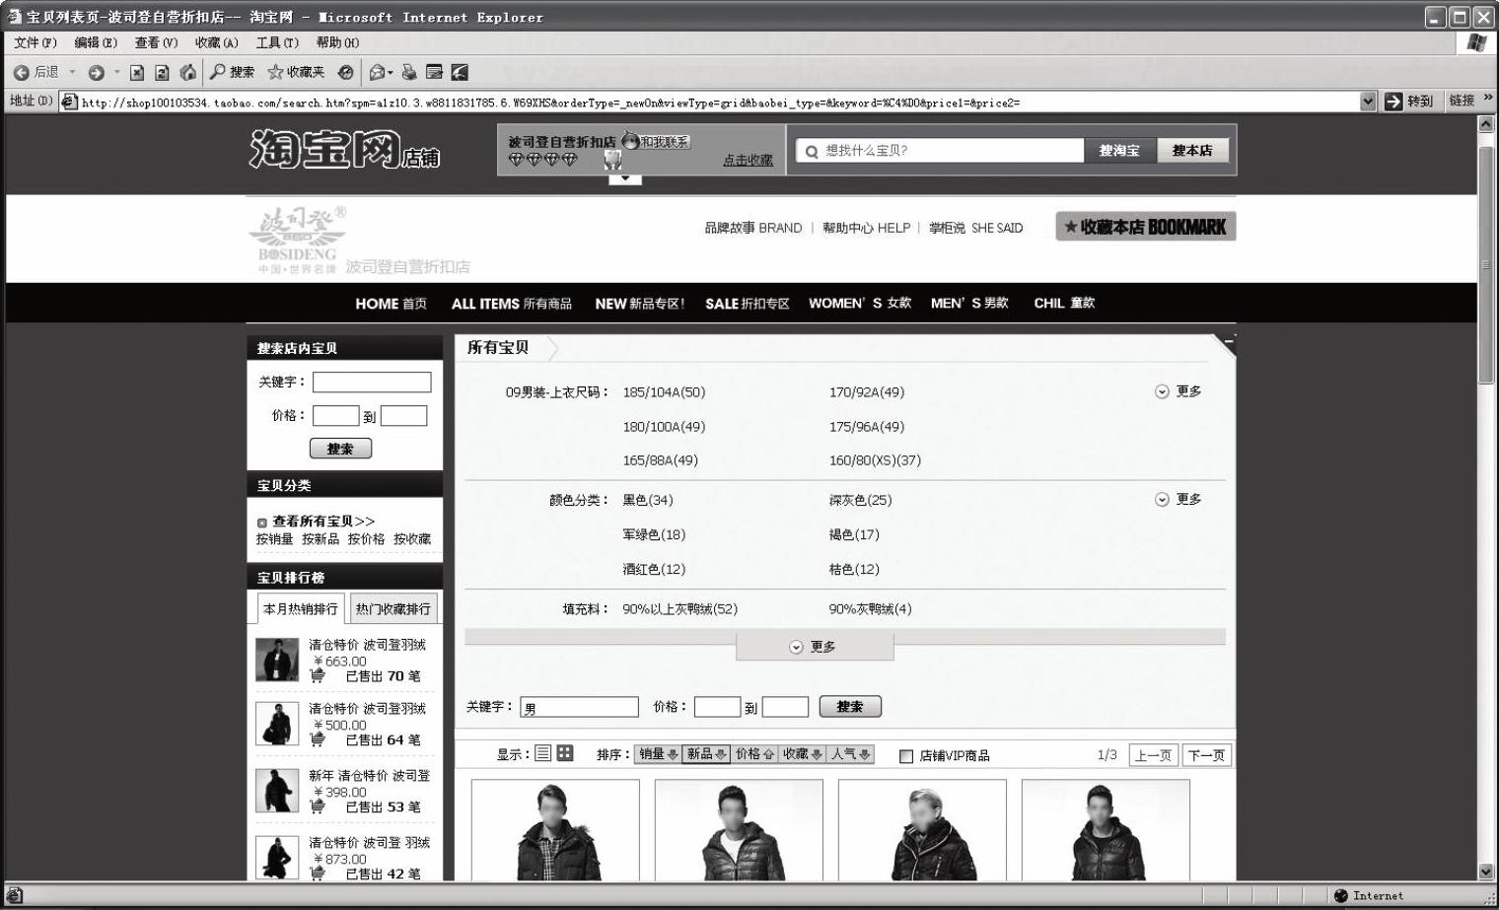Open the Forward button history dropdown arrow
This screenshot has width=1499, height=910.
[116, 73]
